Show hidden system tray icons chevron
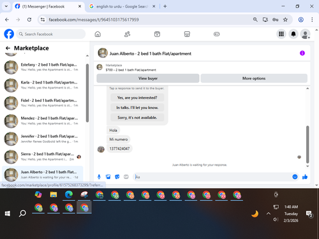 [269, 214]
